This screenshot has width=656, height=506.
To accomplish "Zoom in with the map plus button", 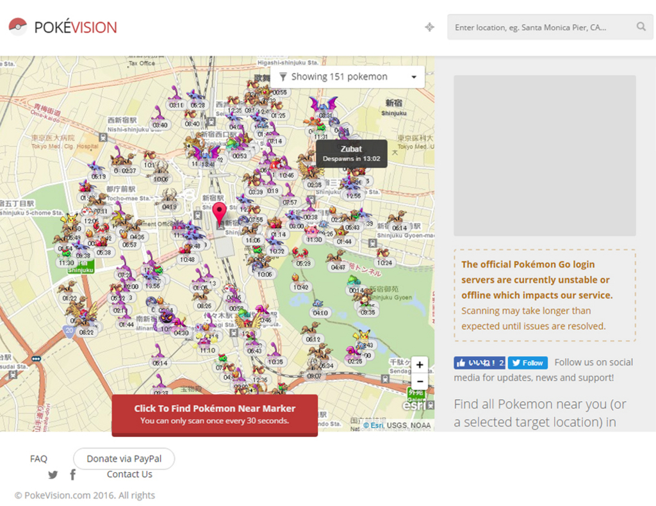I will pyautogui.click(x=420, y=364).
